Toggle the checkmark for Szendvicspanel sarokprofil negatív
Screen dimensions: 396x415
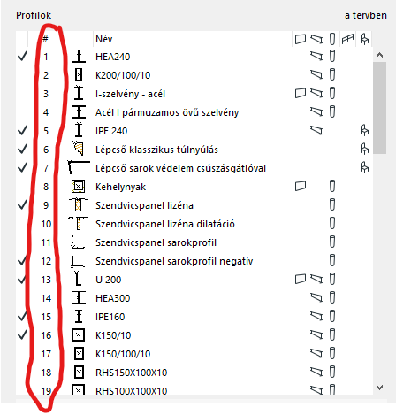click(22, 261)
